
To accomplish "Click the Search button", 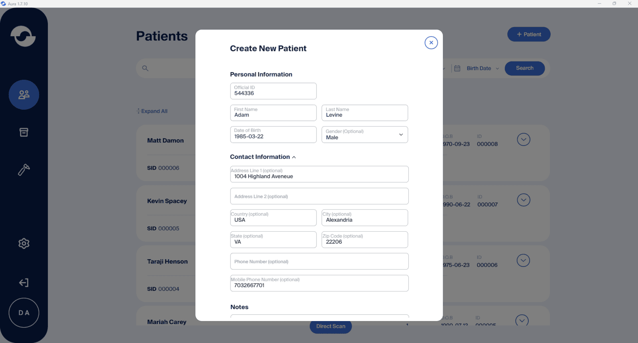I will point(524,68).
